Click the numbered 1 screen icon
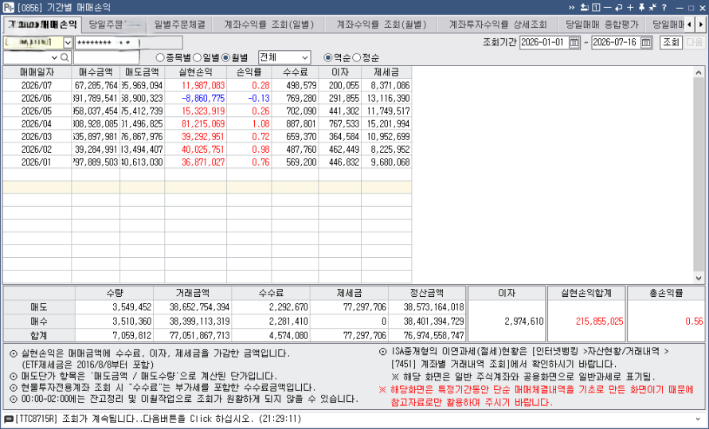 pyautogui.click(x=596, y=8)
